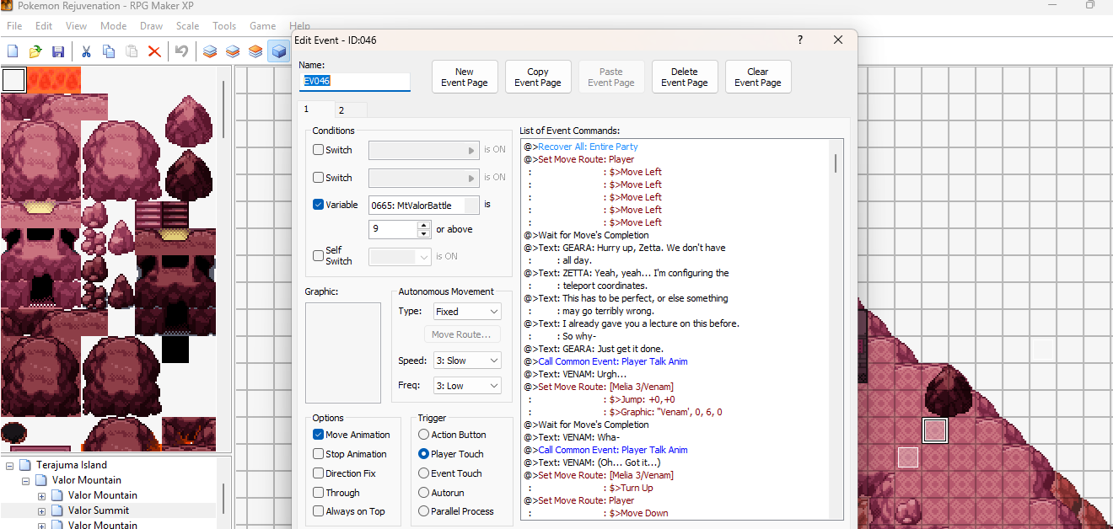
Task: Open the Speed dropdown showing 3: Slow
Action: coord(467,361)
